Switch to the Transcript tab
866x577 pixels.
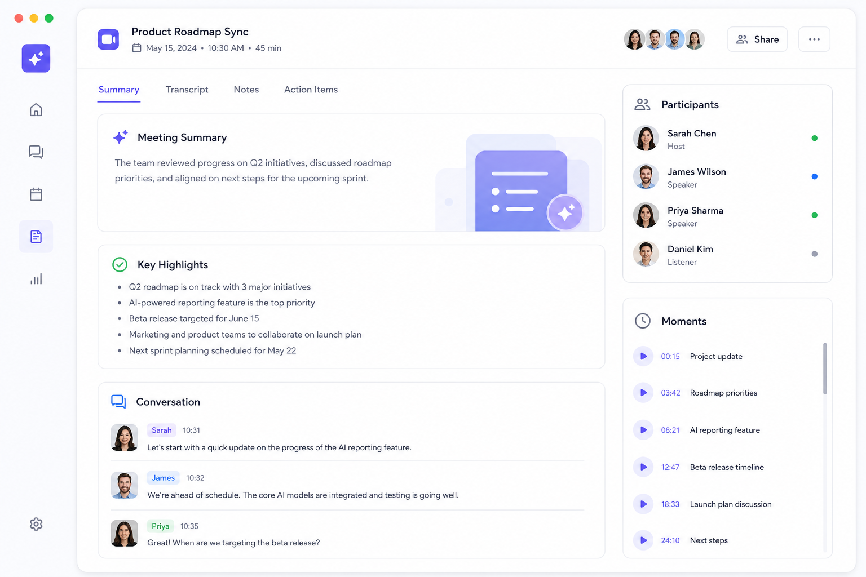(187, 90)
